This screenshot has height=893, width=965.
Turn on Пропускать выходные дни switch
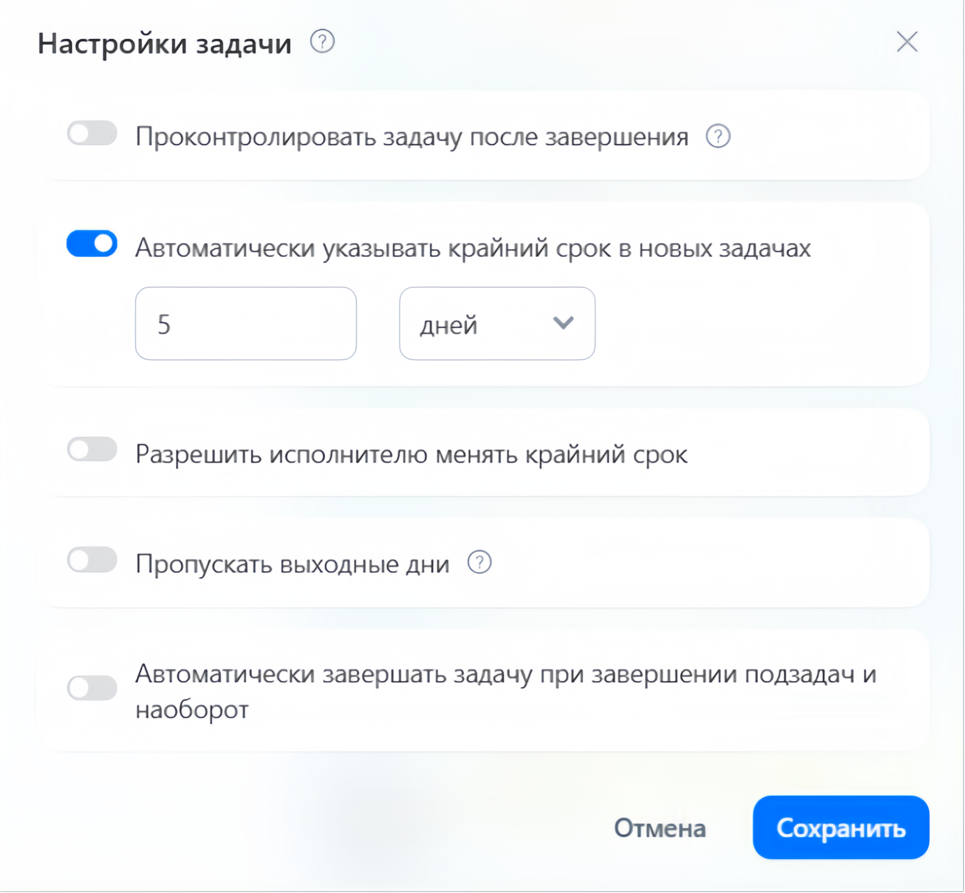tap(92, 560)
